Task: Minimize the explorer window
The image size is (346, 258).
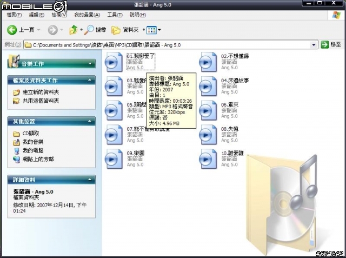Action: (x=309, y=3)
